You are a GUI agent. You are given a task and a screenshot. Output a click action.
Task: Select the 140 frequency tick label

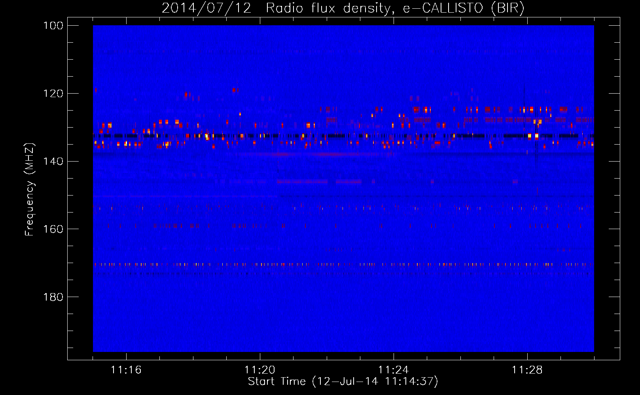[53, 161]
